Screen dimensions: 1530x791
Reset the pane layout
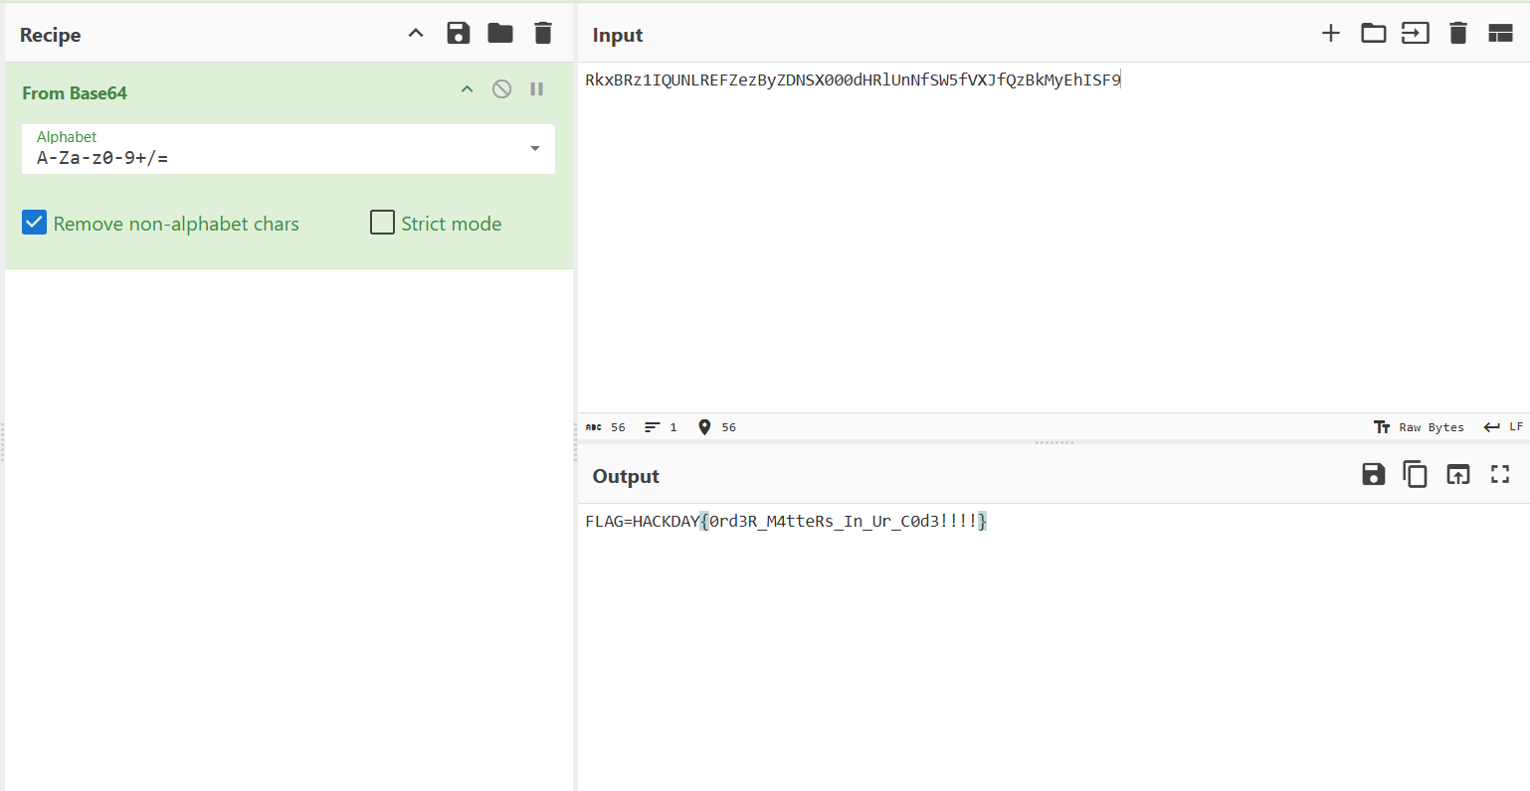point(1500,34)
